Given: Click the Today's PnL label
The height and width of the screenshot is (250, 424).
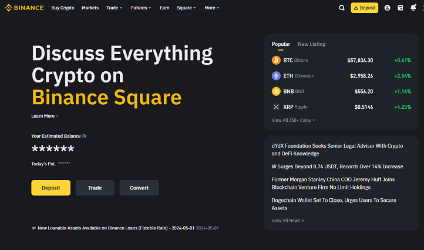Looking at the screenshot, I should click(43, 164).
